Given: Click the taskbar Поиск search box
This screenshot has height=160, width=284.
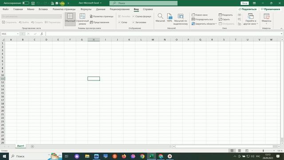Looking at the screenshot, I should [35, 156].
